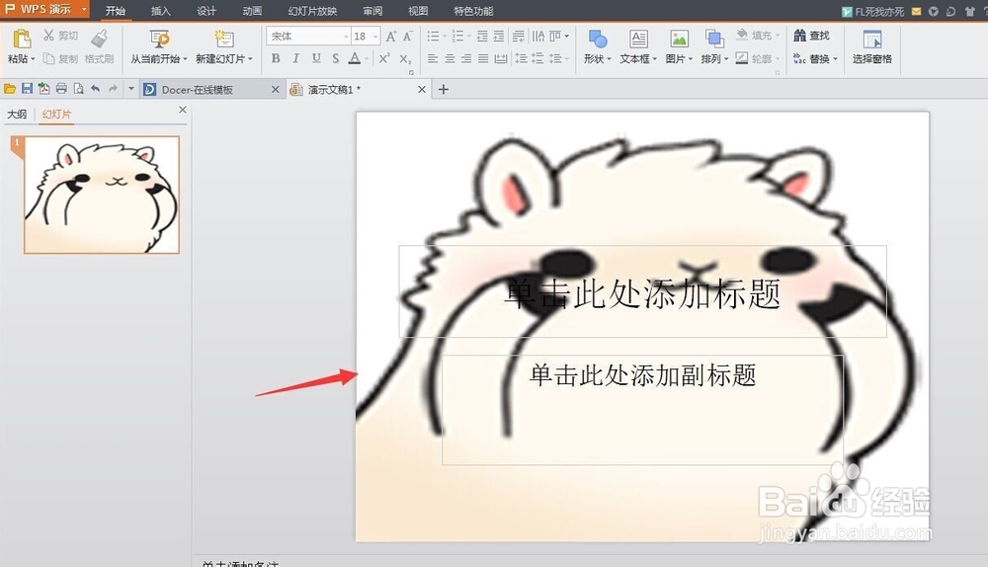Click the Cut (剪切) scissors icon
This screenshot has height=567, width=988.
[x=48, y=36]
